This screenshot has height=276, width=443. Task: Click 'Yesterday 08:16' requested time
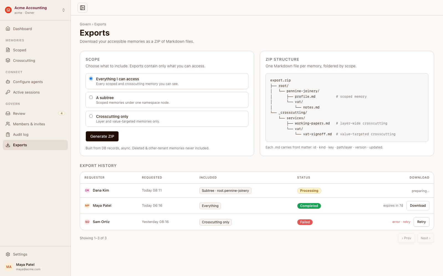pos(155,222)
